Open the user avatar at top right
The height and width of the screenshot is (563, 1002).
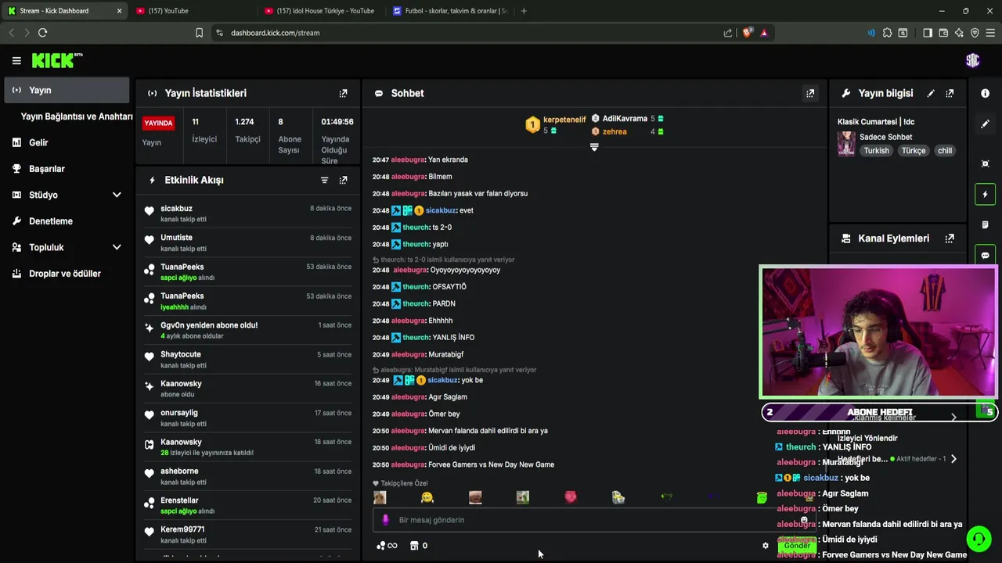tap(972, 60)
